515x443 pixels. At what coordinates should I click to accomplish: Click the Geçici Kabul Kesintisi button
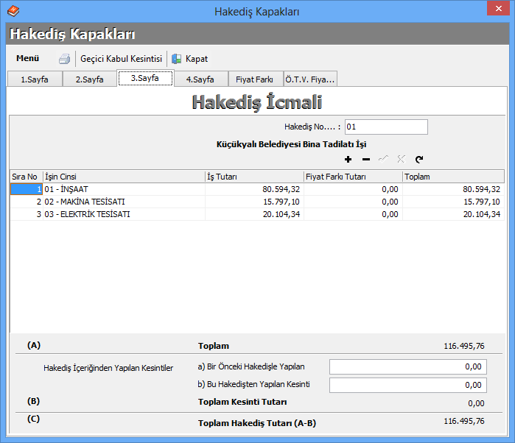tap(121, 59)
